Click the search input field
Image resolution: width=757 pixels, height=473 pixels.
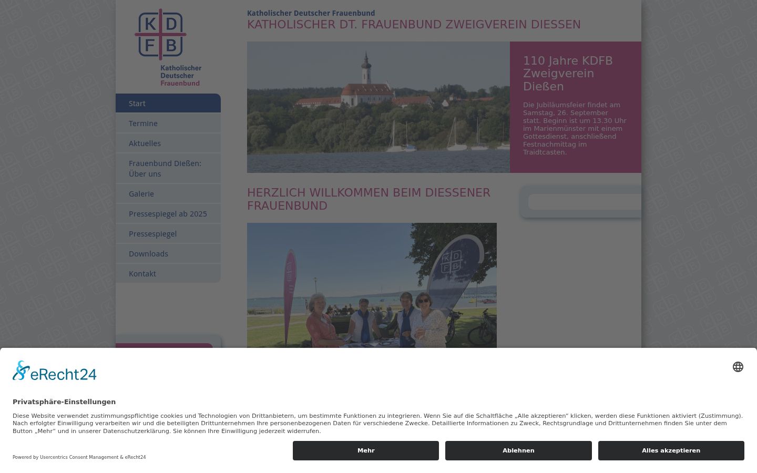pyautogui.click(x=585, y=202)
